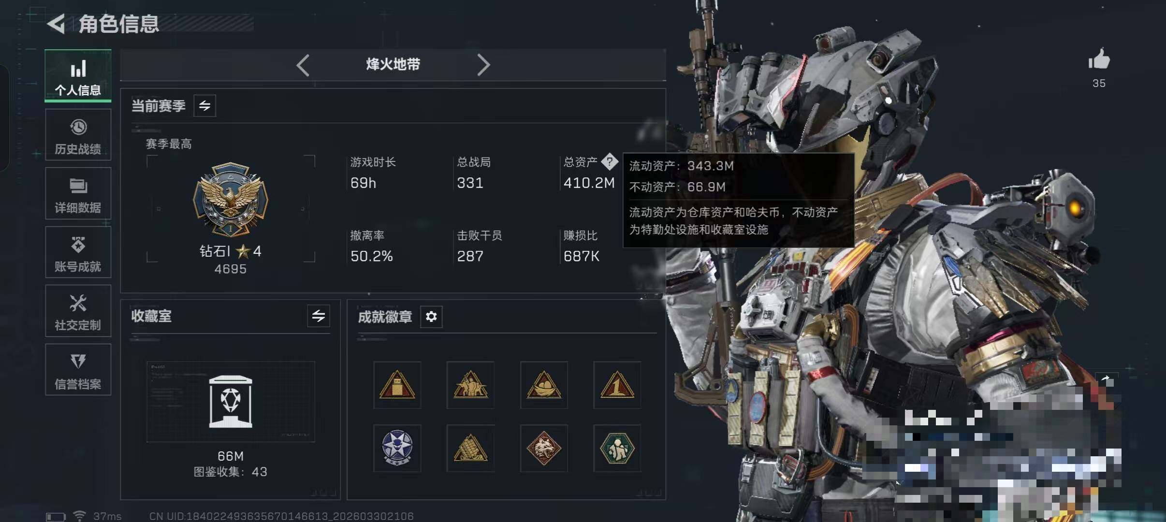Screen dimensions: 1166x522
Task: Select the number 1 triangle badge
Action: click(617, 385)
